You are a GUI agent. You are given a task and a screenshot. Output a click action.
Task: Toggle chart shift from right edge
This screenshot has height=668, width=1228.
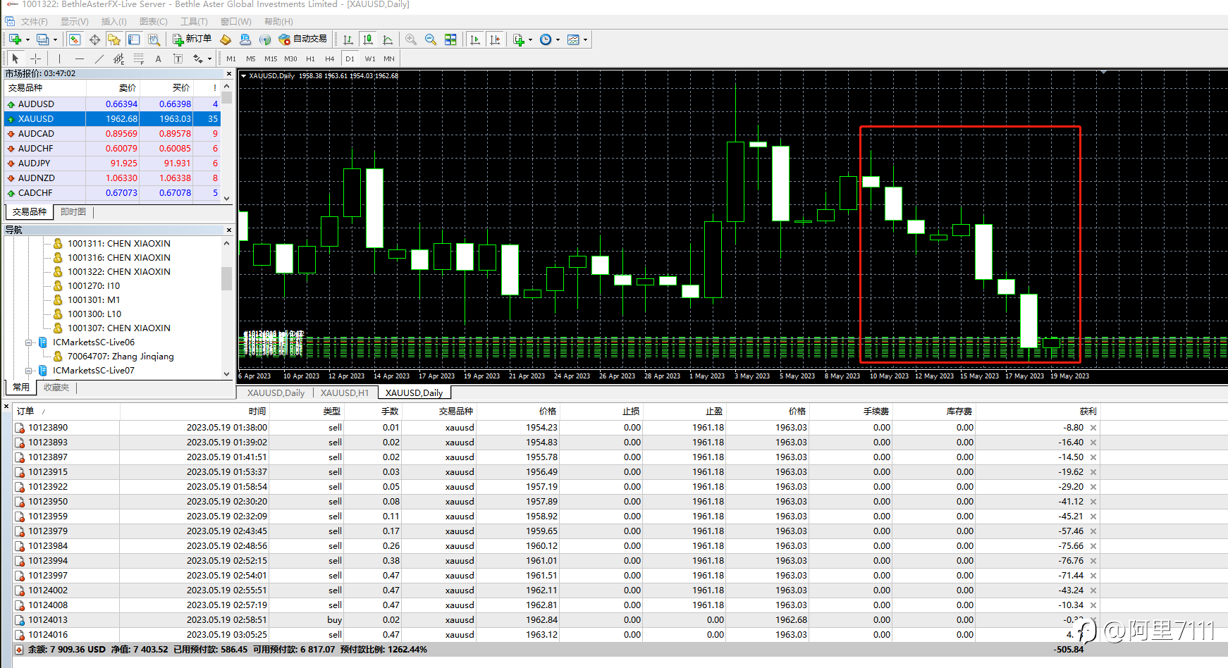click(x=495, y=39)
